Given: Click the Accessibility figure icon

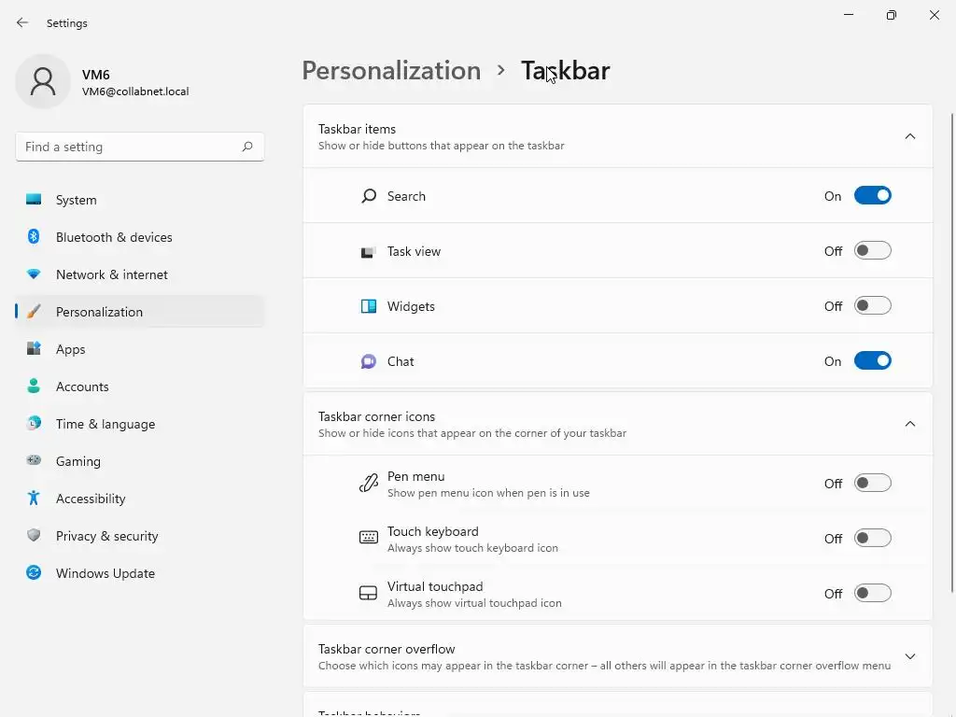Looking at the screenshot, I should [x=34, y=499].
